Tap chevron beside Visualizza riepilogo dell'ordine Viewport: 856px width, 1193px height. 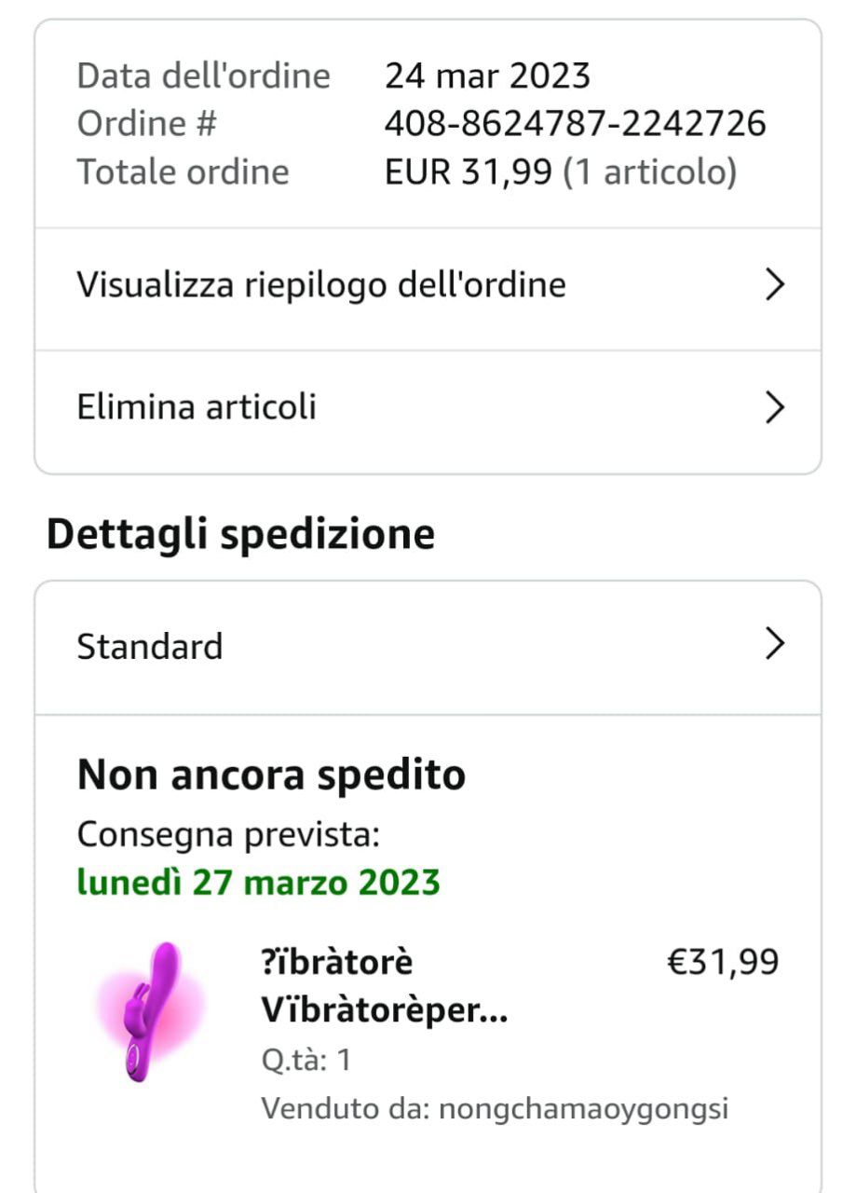pos(775,285)
